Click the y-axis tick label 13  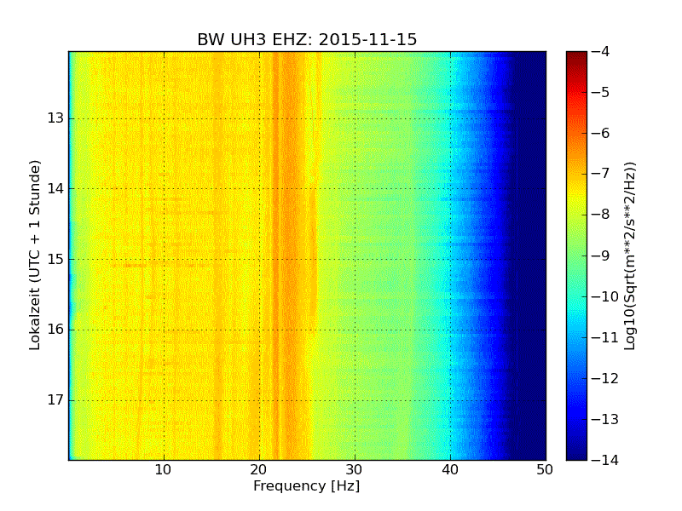click(55, 118)
